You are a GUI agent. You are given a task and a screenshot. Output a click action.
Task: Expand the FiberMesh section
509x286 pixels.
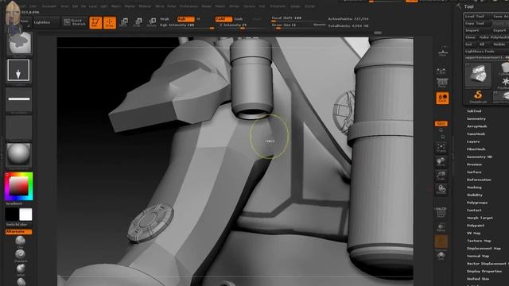tap(476, 149)
